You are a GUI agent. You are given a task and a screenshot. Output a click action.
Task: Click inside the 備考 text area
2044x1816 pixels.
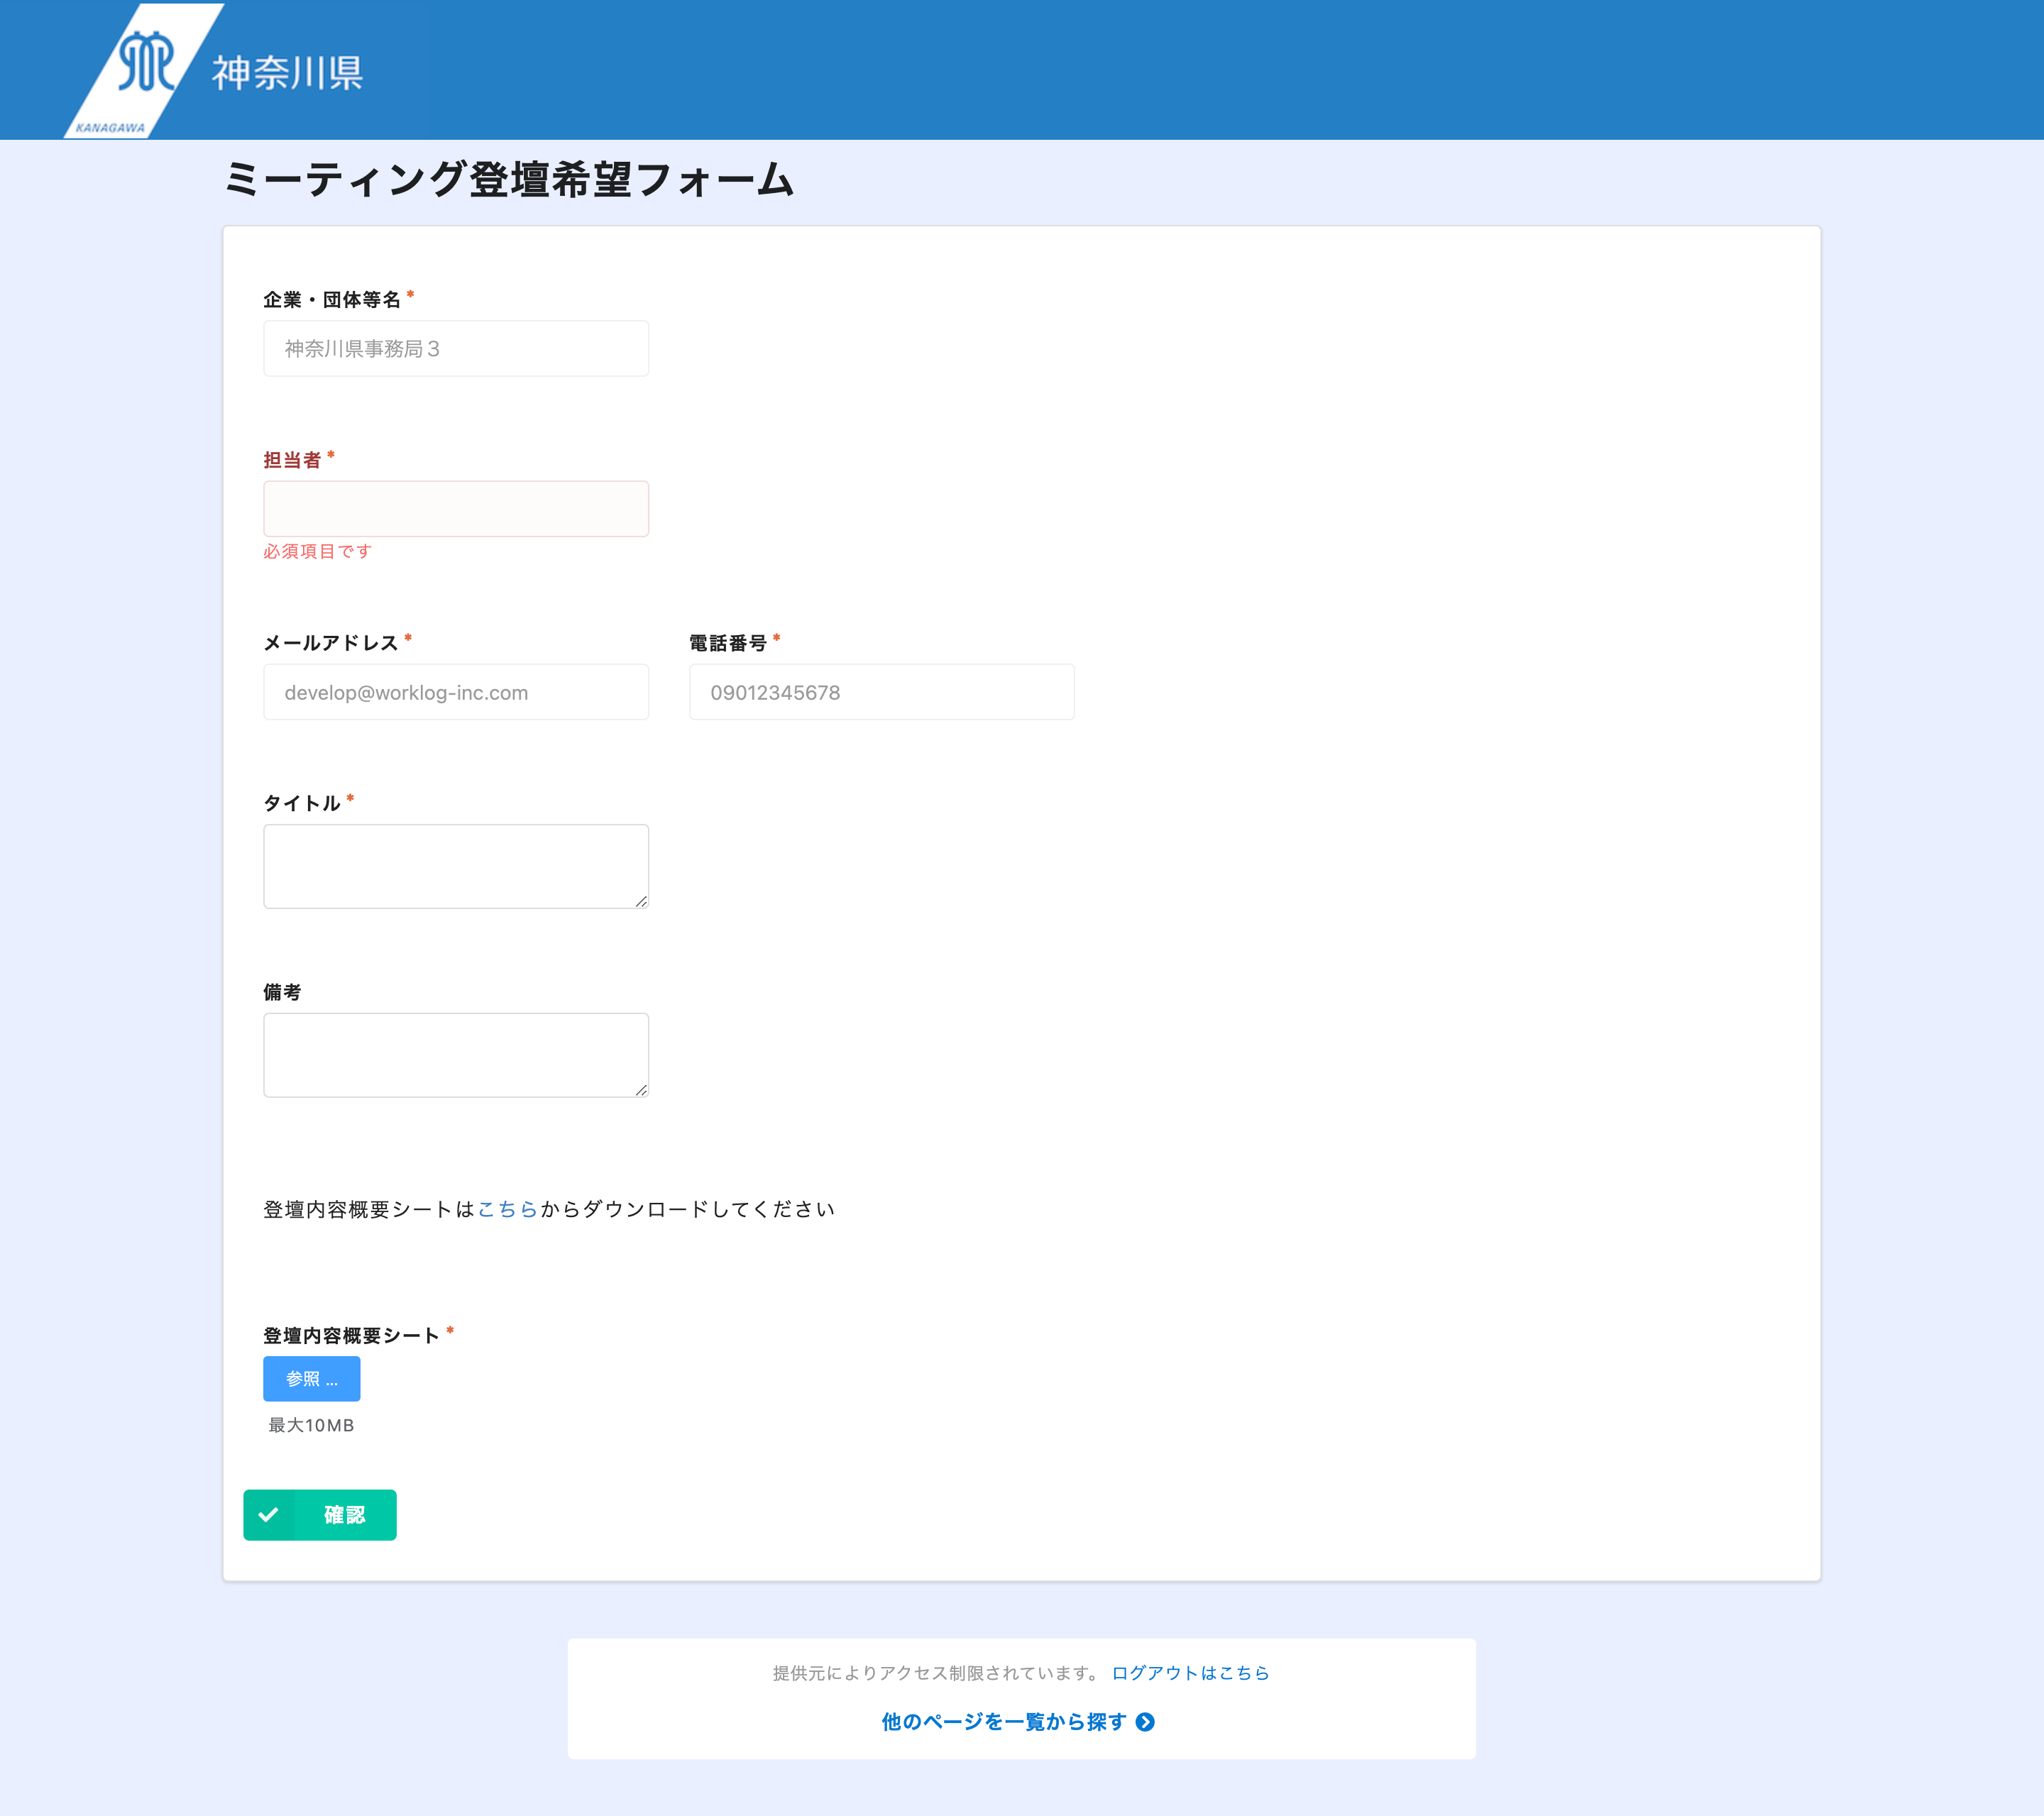(x=455, y=1054)
